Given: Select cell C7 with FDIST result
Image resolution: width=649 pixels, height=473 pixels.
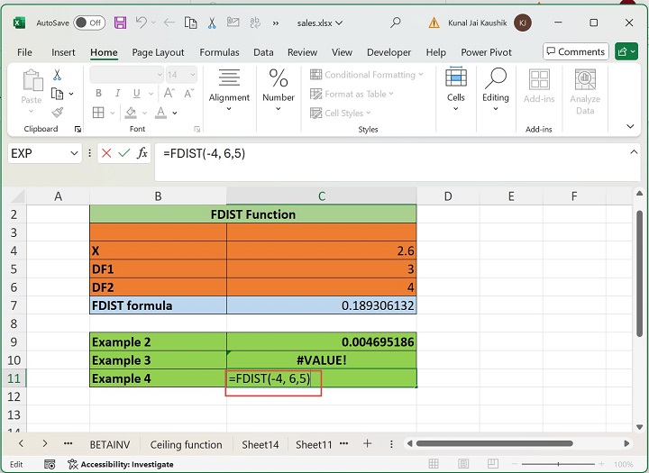Looking at the screenshot, I should pos(321,305).
